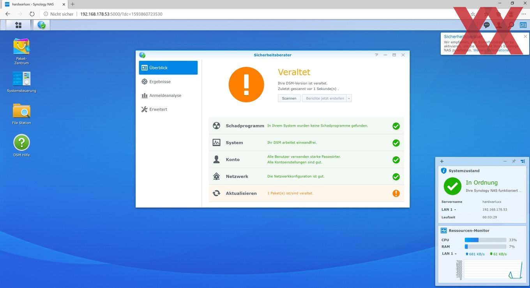The width and height of the screenshot is (530, 288).
Task: Maximize the Sicherheitsberater window
Action: (394, 55)
